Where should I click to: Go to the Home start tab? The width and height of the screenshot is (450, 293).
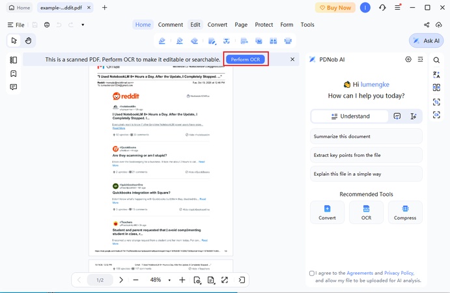[20, 8]
